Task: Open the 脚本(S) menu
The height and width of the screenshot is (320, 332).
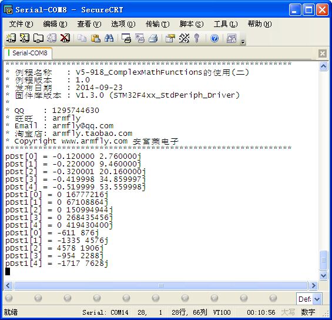Action: click(x=192, y=24)
